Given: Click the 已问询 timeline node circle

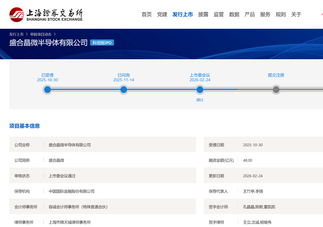Looking at the screenshot, I should tap(124, 90).
